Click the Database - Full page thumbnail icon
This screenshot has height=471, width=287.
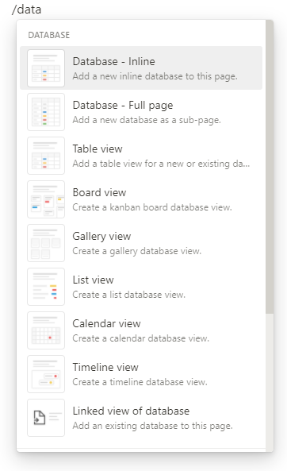click(46, 112)
